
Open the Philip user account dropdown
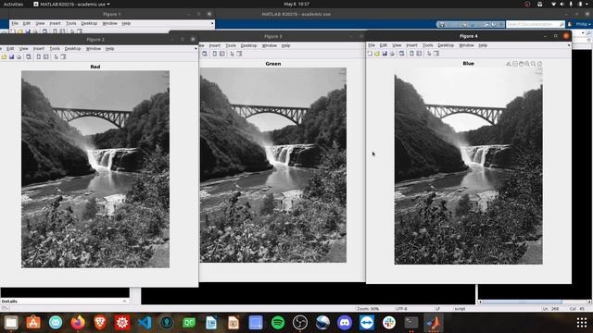[x=583, y=24]
